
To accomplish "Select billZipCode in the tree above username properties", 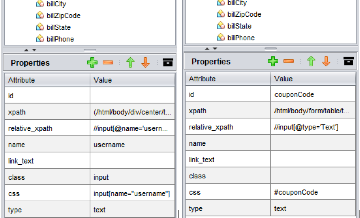I will click(63, 16).
